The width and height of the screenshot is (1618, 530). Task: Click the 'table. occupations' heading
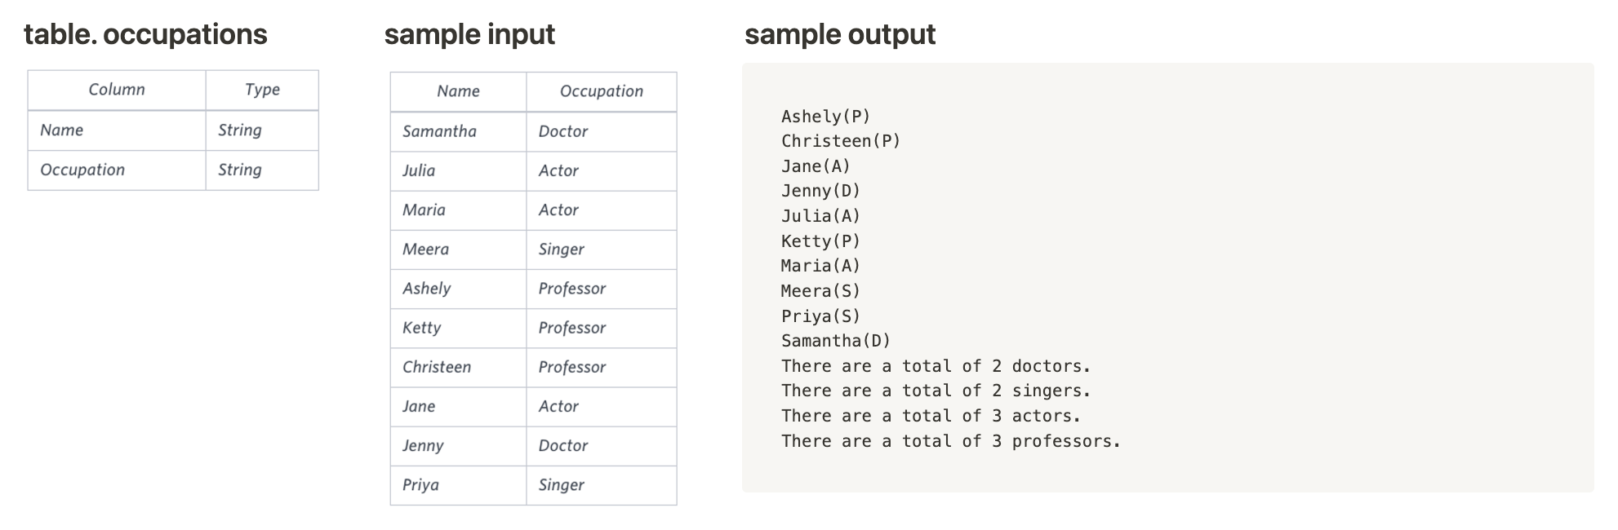pyautogui.click(x=145, y=34)
